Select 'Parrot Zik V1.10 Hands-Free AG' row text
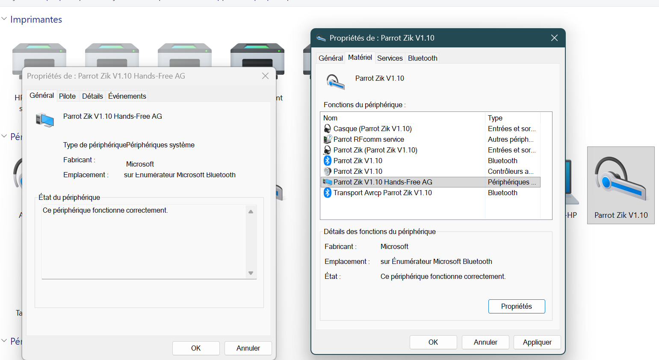Viewport: 659px width, 360px height. [383, 182]
